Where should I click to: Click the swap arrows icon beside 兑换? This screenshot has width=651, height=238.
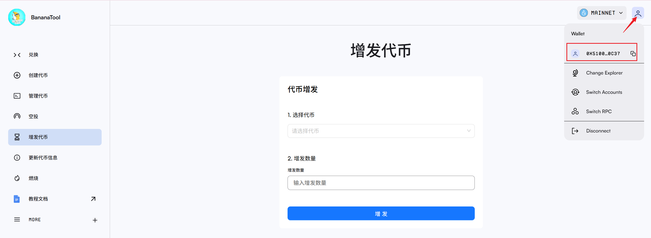tap(17, 55)
